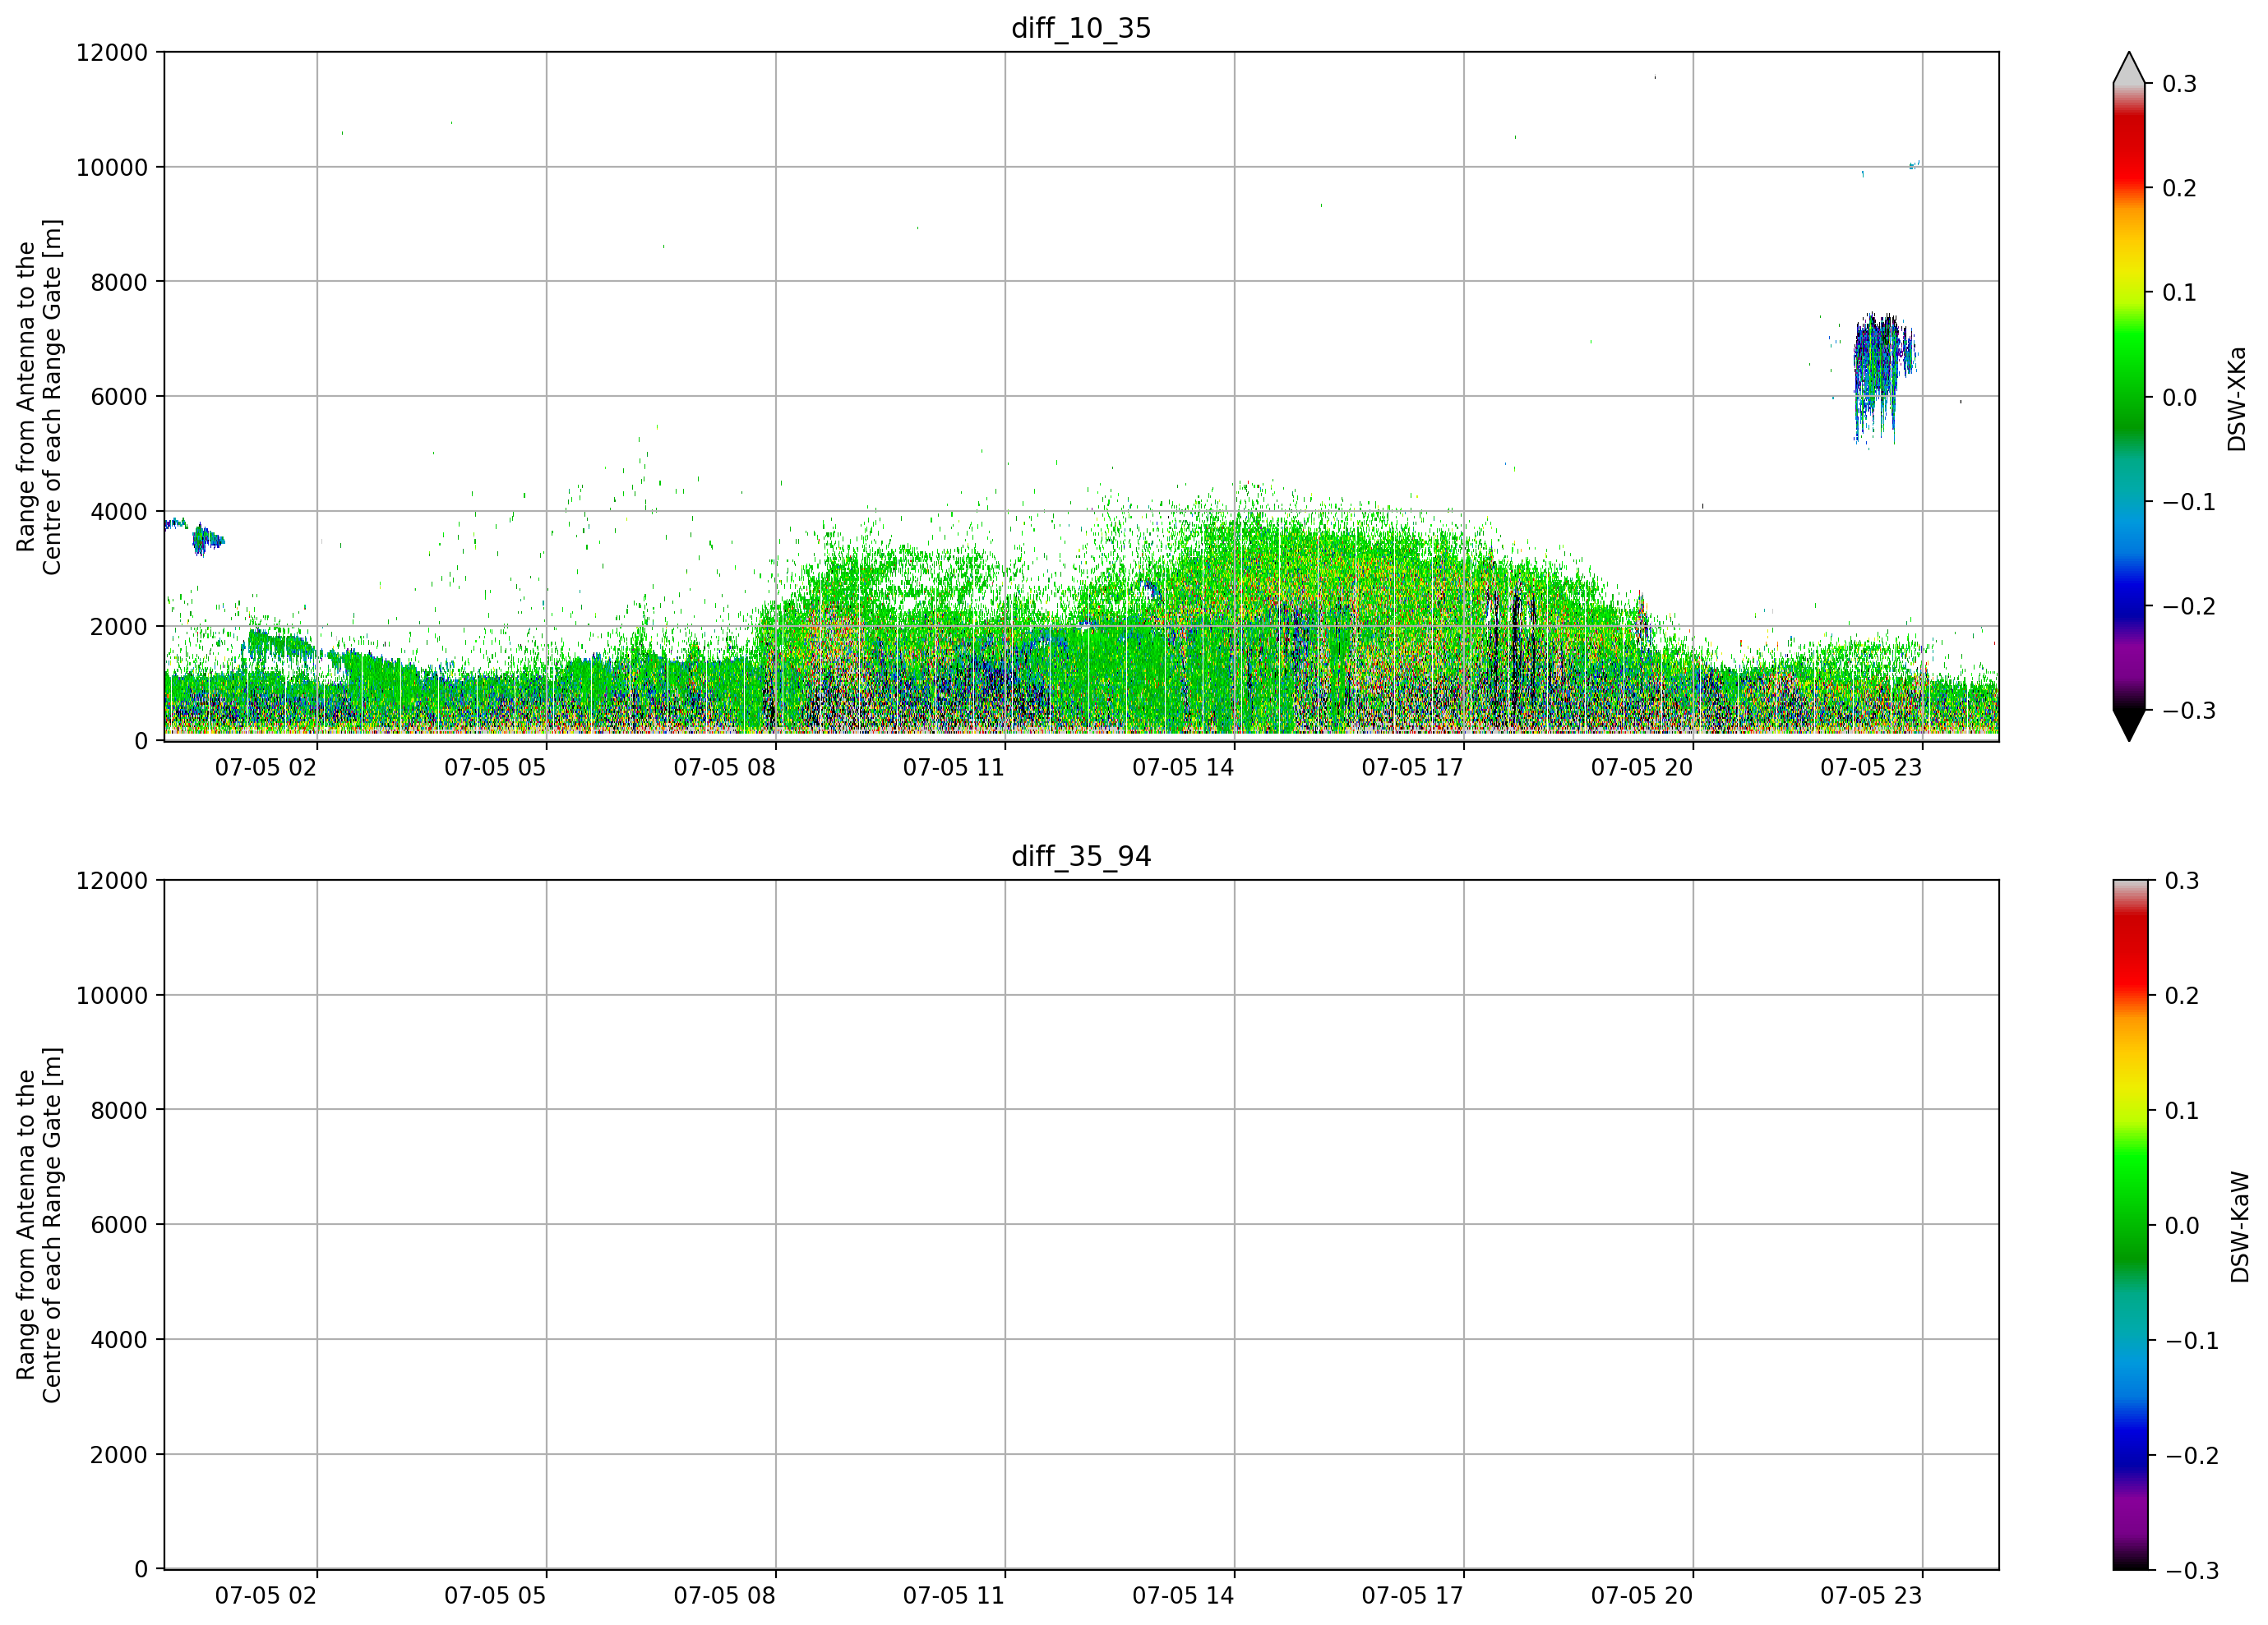Click the −0.1 tick on DSW-XKa colorbar
This screenshot has width=2268, height=1625.
pos(2189,503)
